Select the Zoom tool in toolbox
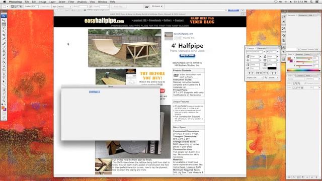This screenshot has height=181, width=322. [x=4, y=101]
